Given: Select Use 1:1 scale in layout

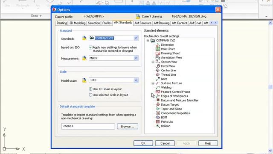Looking at the screenshot, I should pyautogui.click(x=90, y=89).
